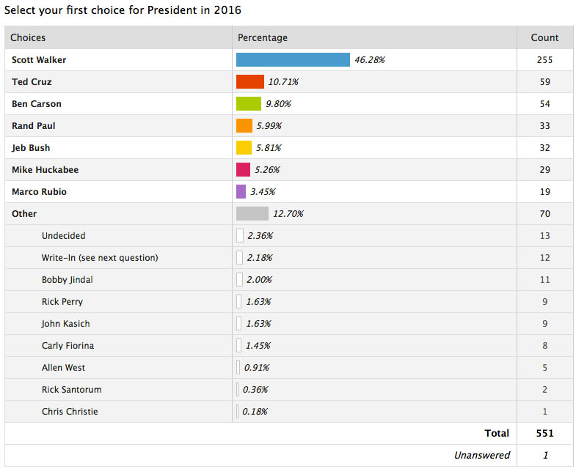The image size is (576, 474).
Task: Click the 0.91% value
Action: point(257,368)
